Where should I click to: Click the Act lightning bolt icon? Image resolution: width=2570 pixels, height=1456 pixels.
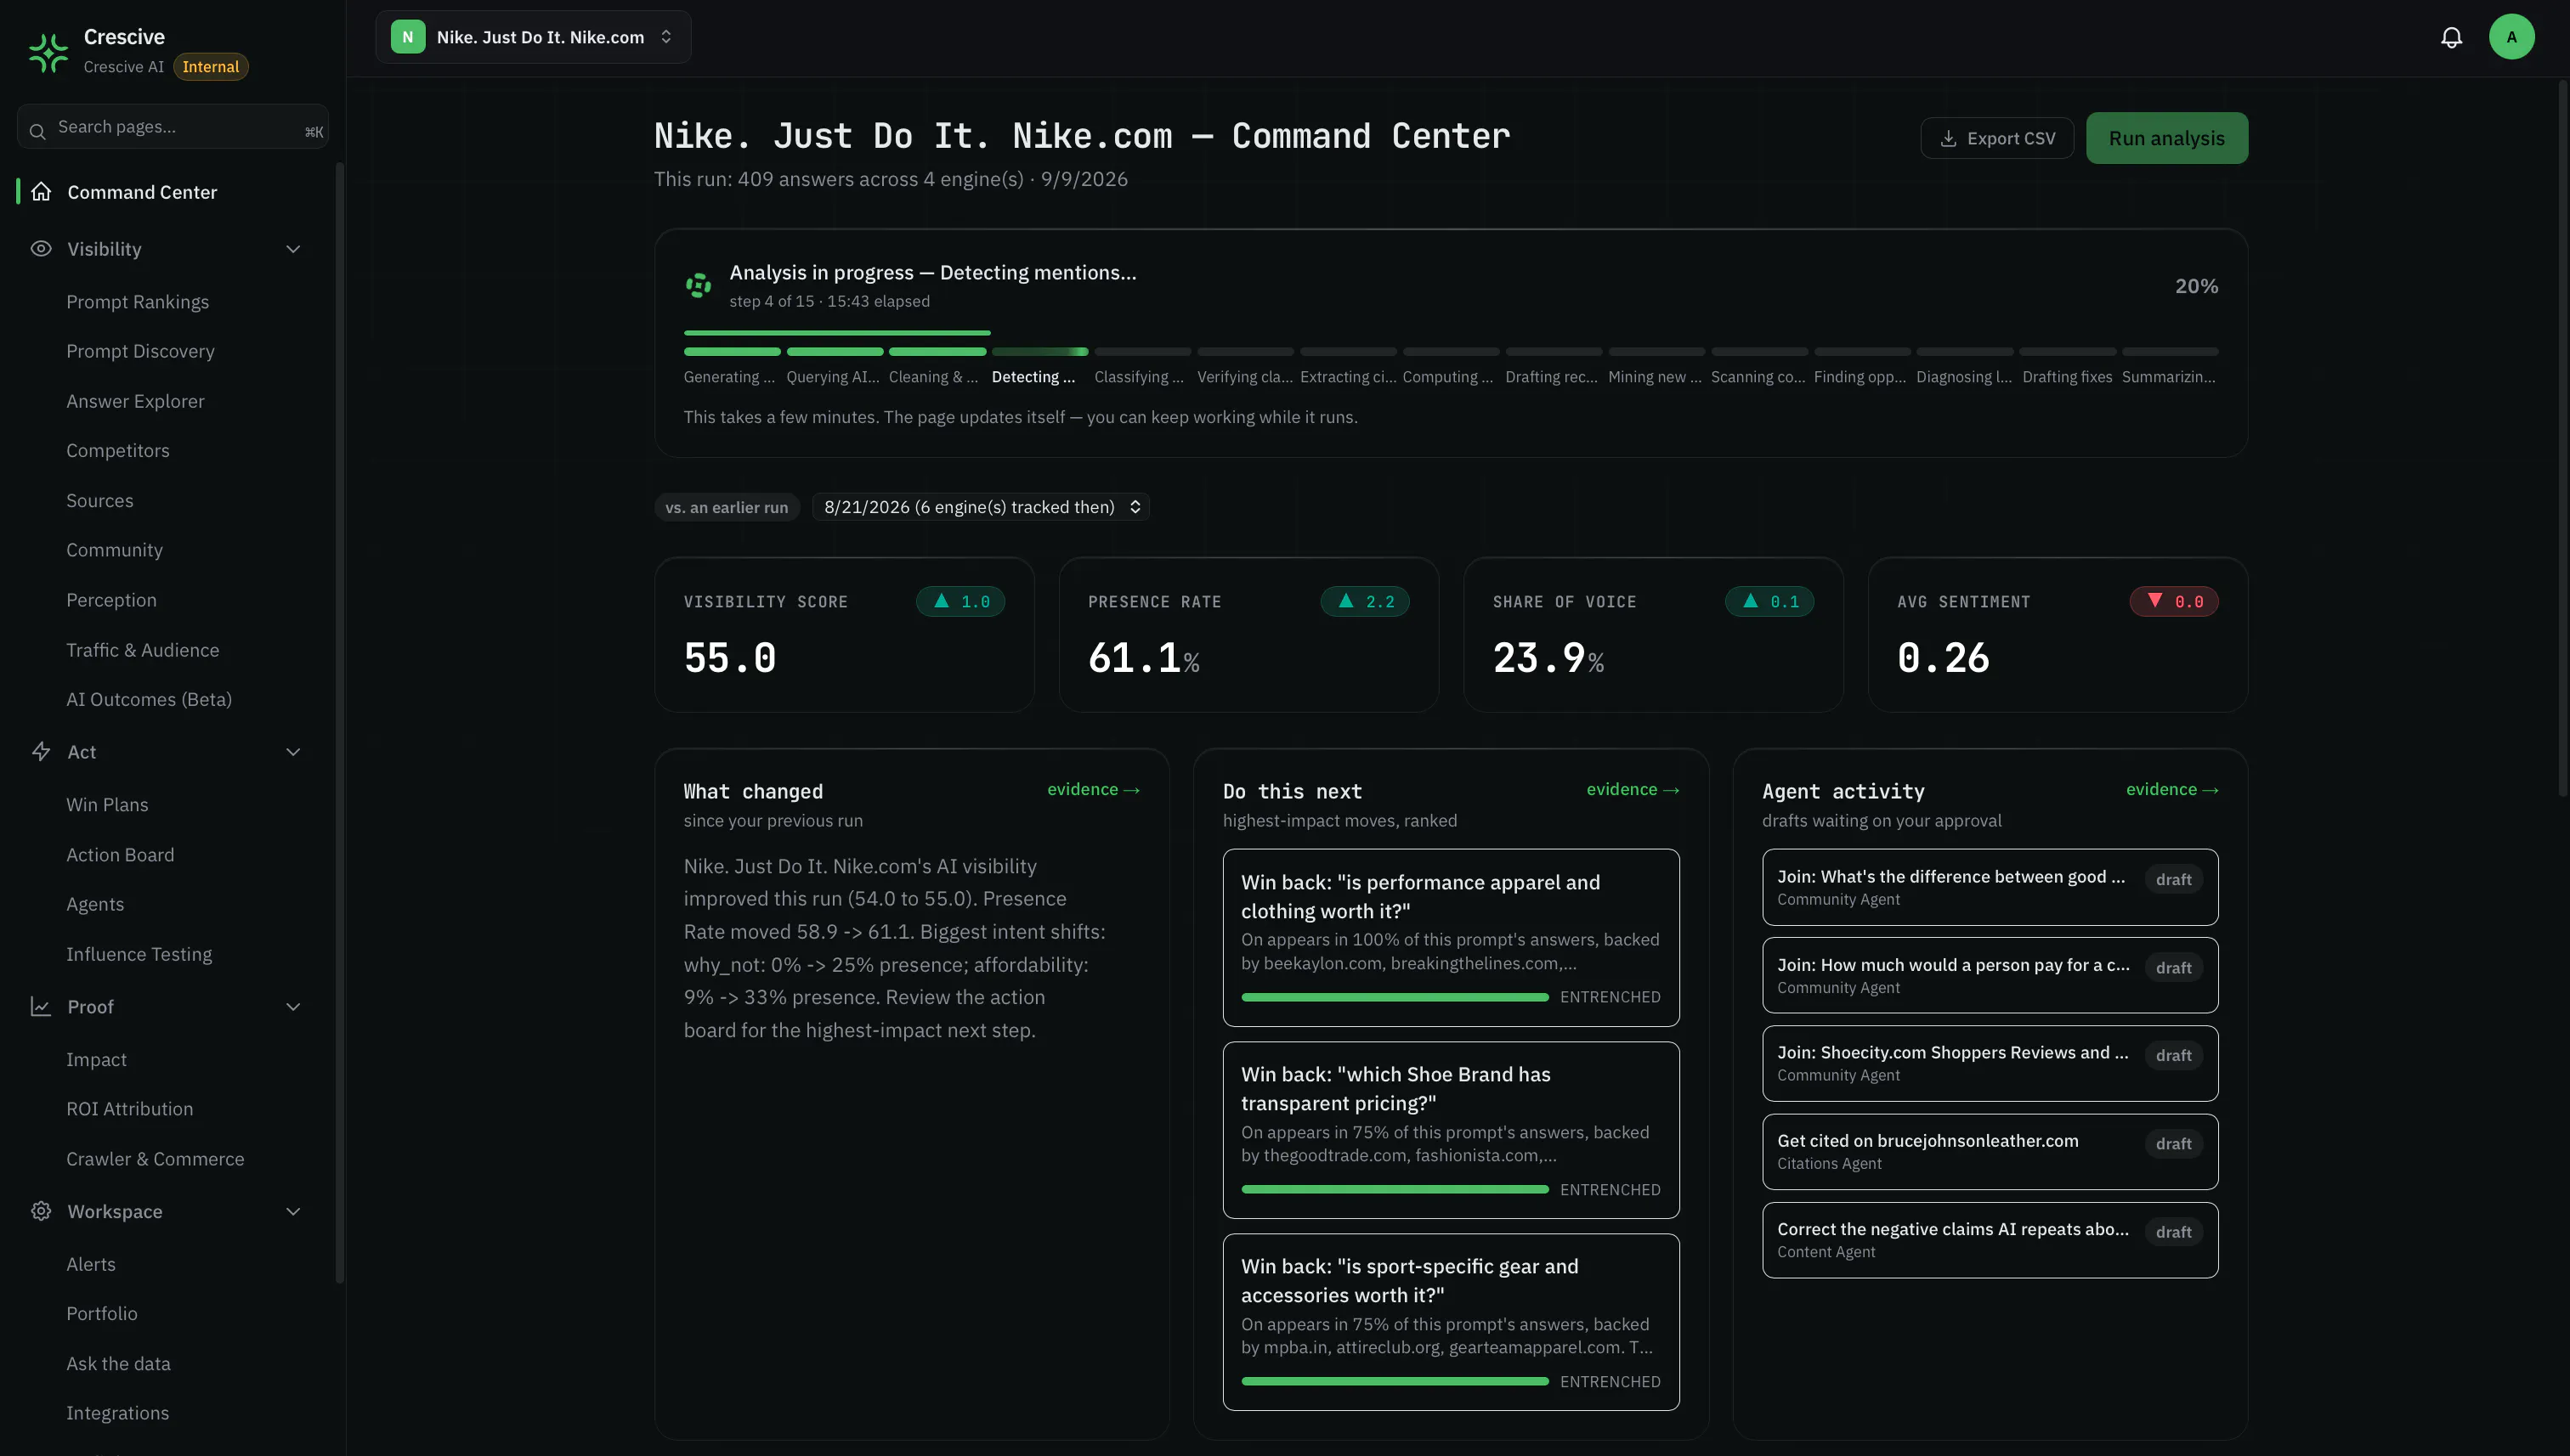tap(41, 751)
